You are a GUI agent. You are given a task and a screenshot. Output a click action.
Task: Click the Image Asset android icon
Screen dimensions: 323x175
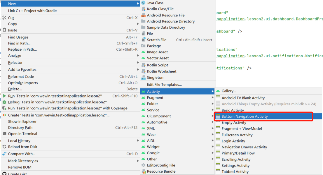[143, 52]
